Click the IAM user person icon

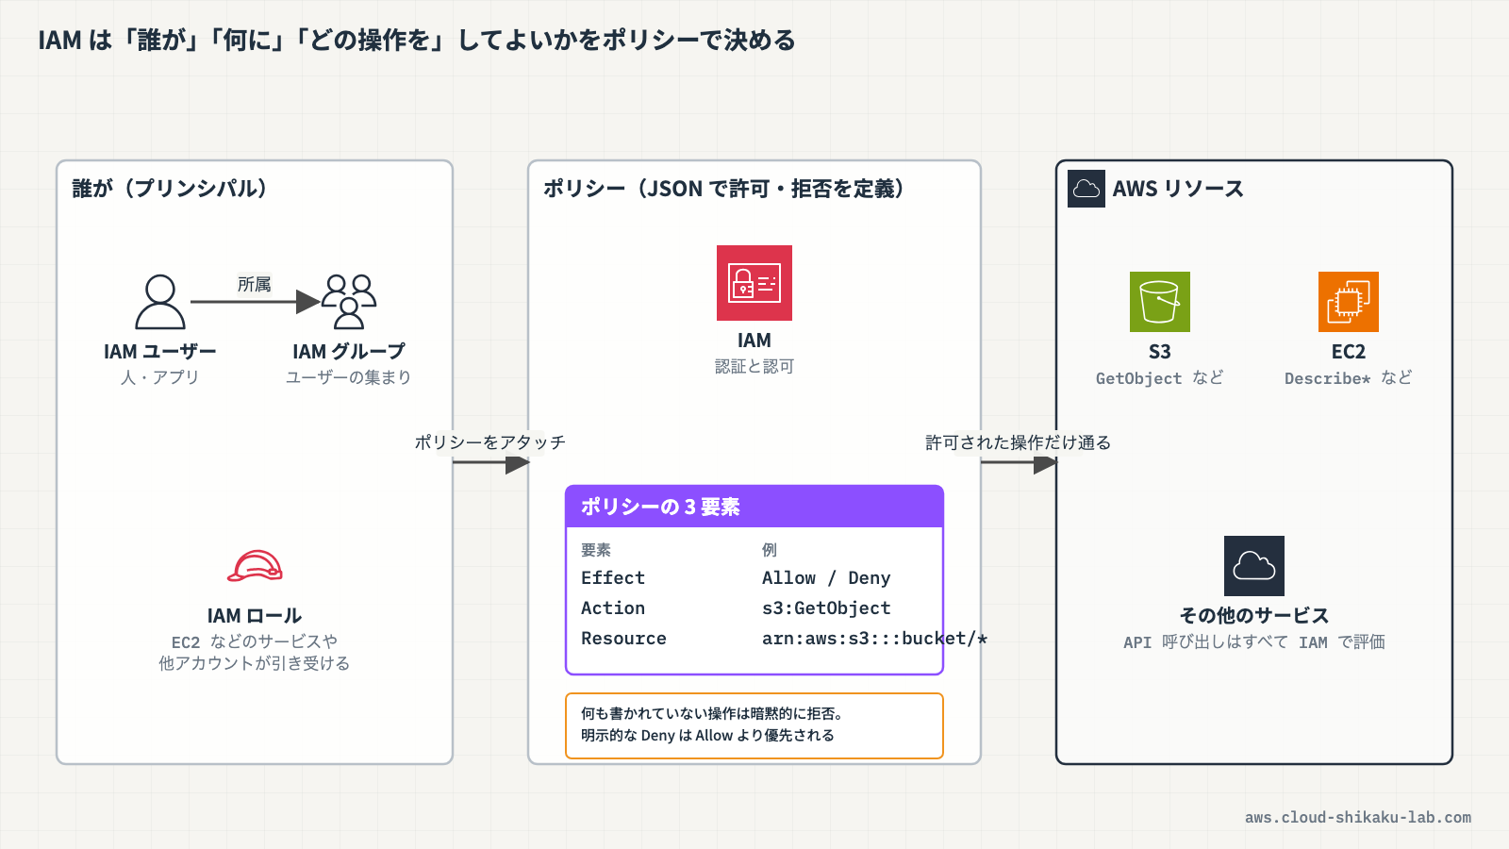coord(160,302)
